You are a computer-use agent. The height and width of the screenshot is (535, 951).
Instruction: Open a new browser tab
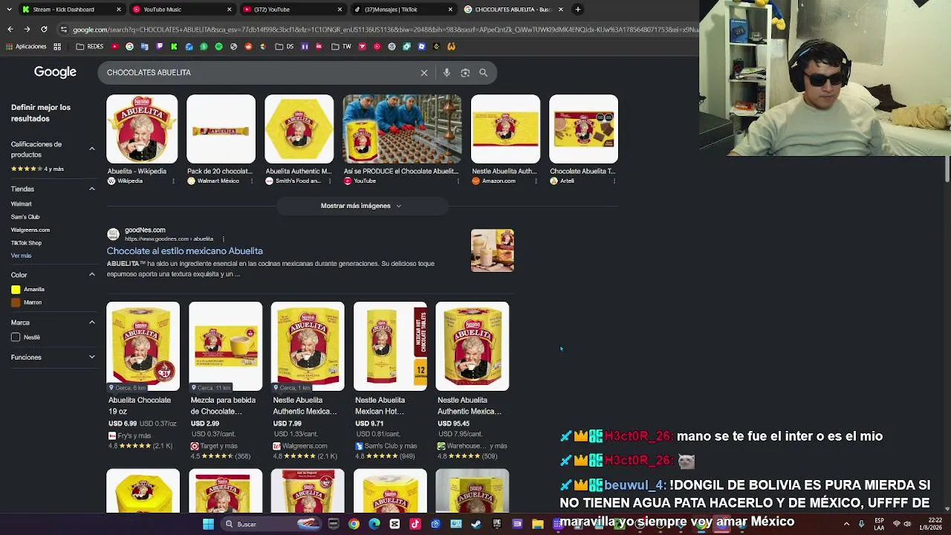point(578,10)
